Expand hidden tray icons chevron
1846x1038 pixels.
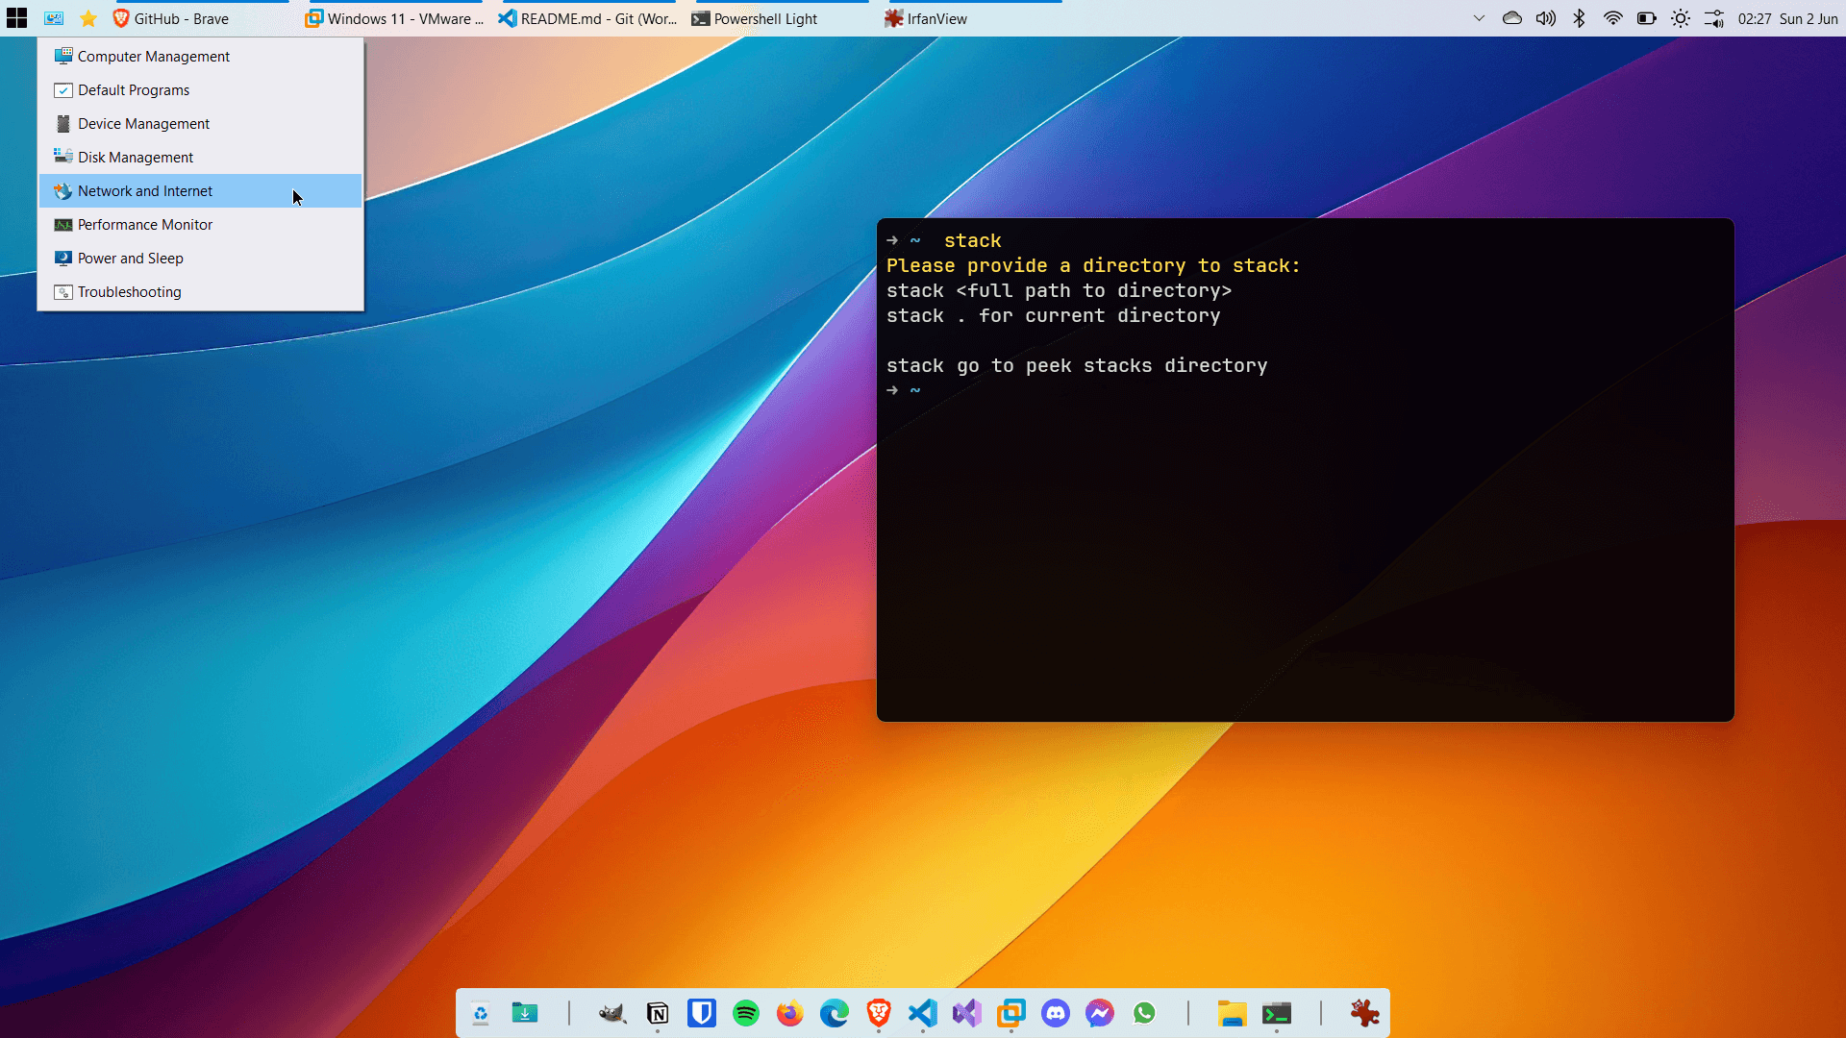(x=1479, y=18)
